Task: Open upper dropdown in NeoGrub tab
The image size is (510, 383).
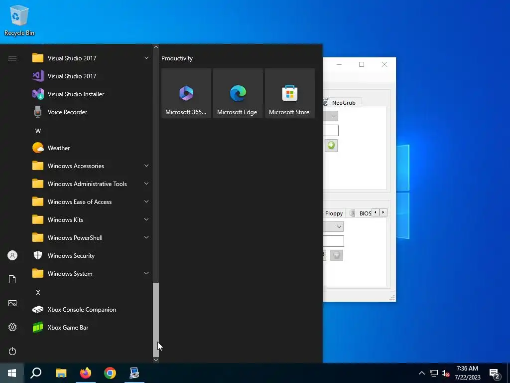Action: pos(331,116)
